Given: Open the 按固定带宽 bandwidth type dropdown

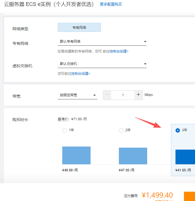Looking at the screenshot, I should tap(77, 95).
